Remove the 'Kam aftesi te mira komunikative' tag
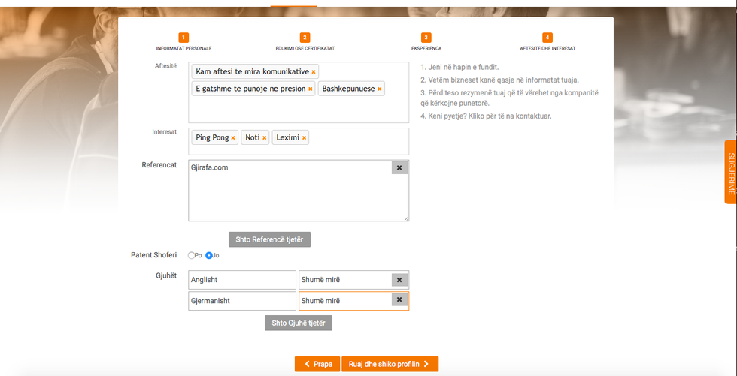Viewport: 737px width, 376px height. tap(314, 72)
